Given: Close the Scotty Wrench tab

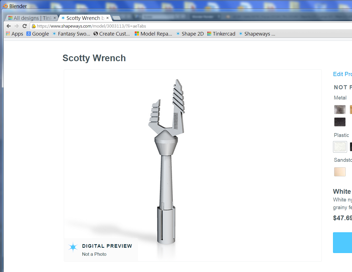Looking at the screenshot, I should pyautogui.click(x=108, y=18).
